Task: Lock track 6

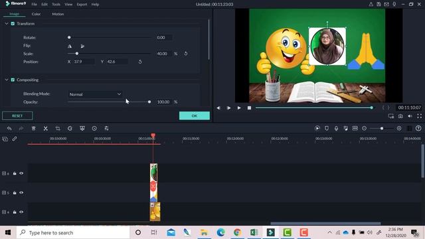Action: pyautogui.click(x=15, y=173)
